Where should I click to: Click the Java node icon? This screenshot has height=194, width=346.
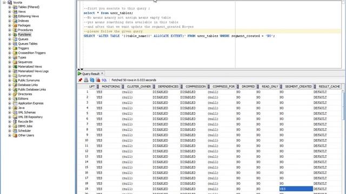tap(15, 108)
